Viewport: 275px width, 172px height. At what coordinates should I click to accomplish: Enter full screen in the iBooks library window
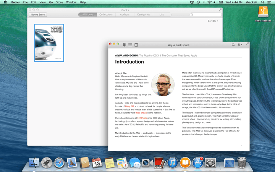(220, 10)
